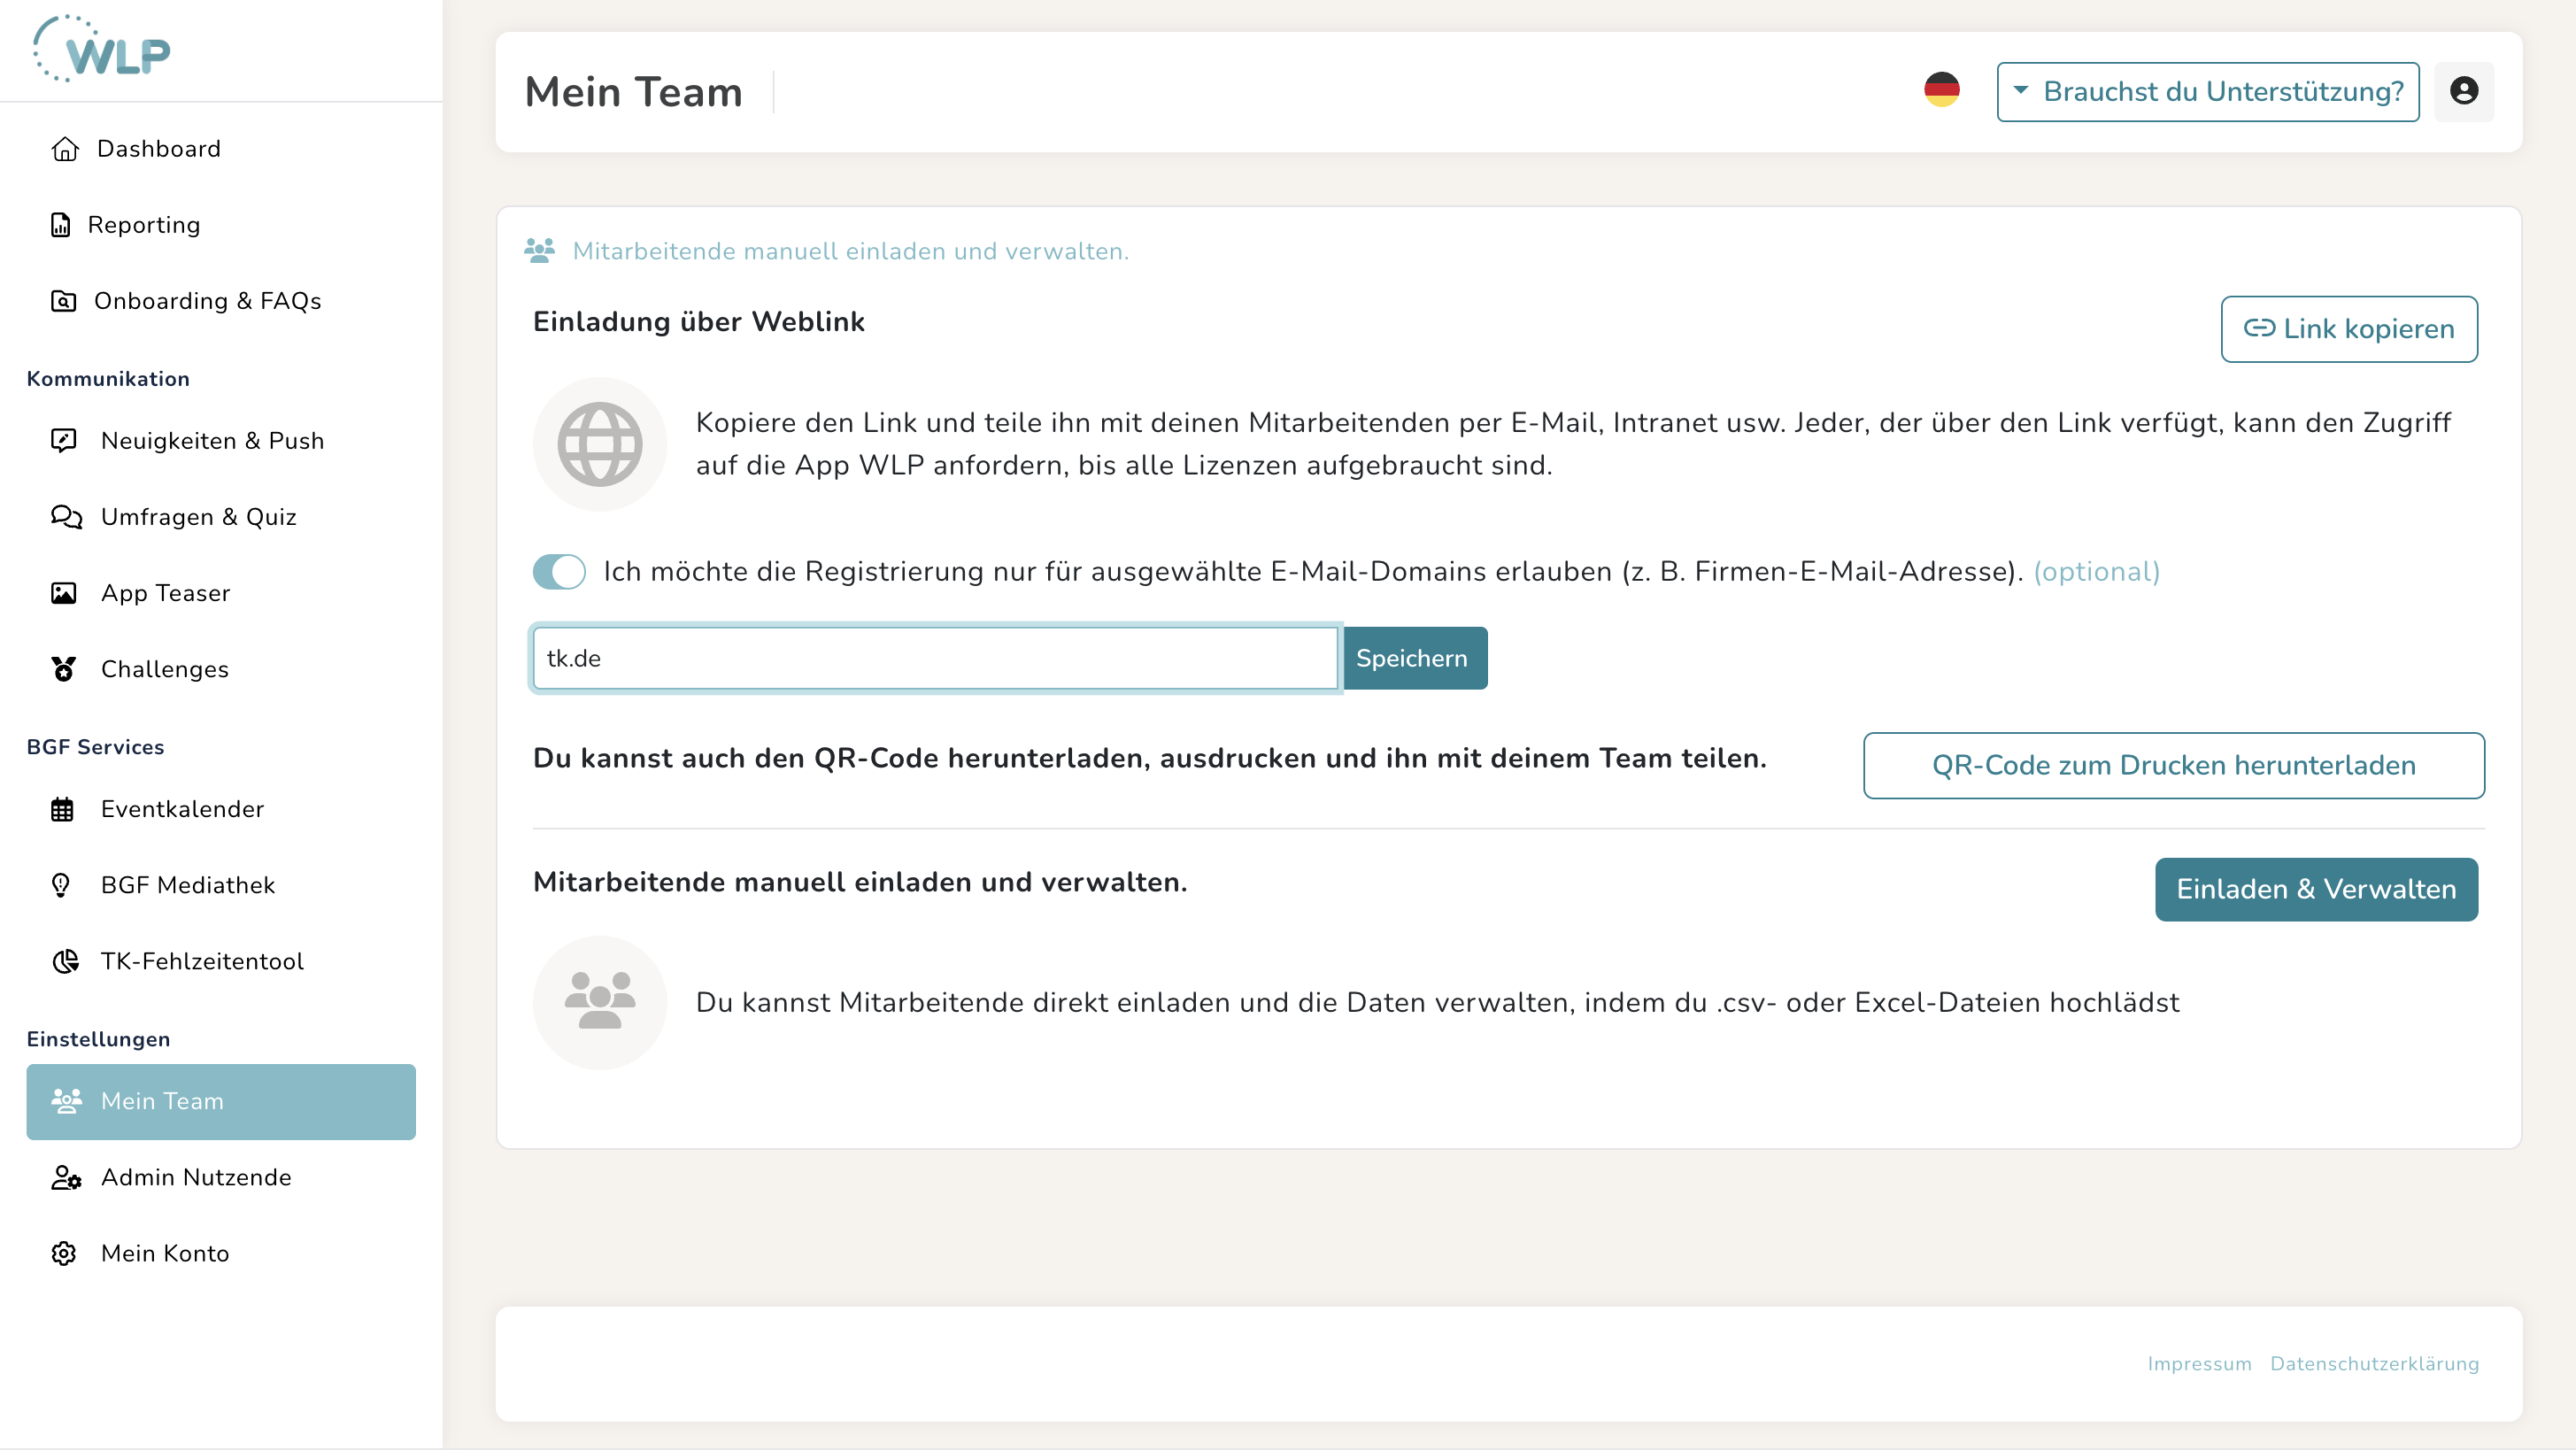Screen dimensions: 2576x1450
Task: Click the German flag language icon
Action: [1941, 90]
